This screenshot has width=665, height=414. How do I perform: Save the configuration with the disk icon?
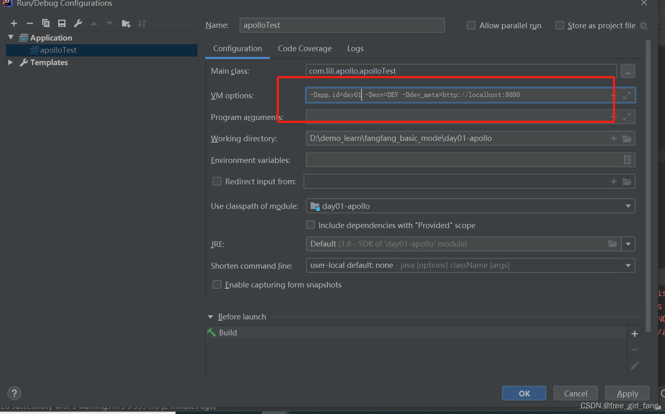[62, 23]
